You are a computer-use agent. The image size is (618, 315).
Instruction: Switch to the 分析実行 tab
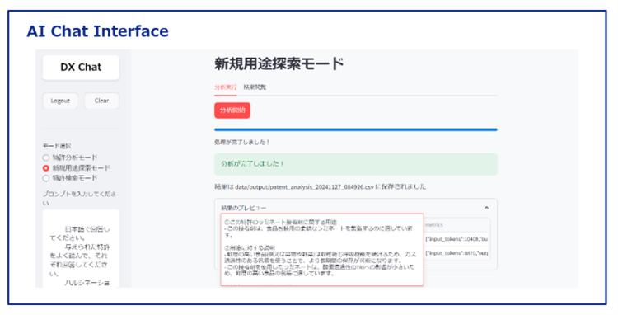pos(226,87)
